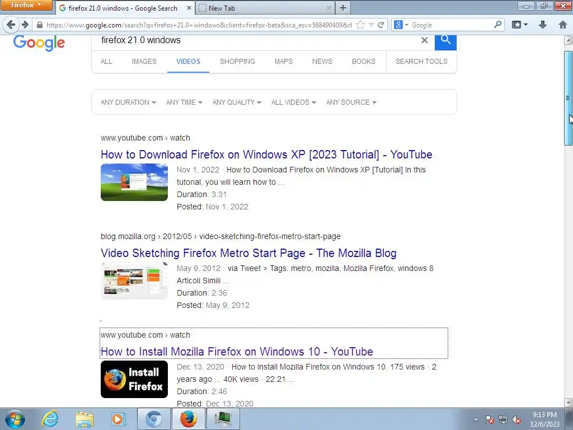Bookmark this page with the star icon
The width and height of the screenshot is (573, 430).
(x=360, y=25)
